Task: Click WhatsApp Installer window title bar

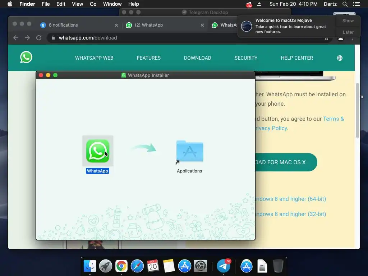Action: tap(146, 75)
